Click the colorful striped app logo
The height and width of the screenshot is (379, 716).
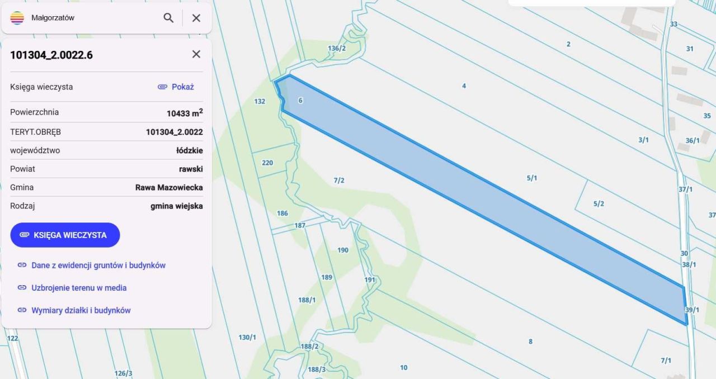pyautogui.click(x=17, y=18)
